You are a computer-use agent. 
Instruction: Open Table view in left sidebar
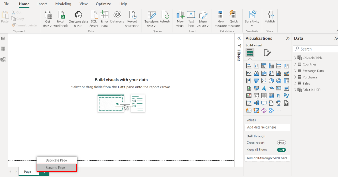tap(3, 49)
